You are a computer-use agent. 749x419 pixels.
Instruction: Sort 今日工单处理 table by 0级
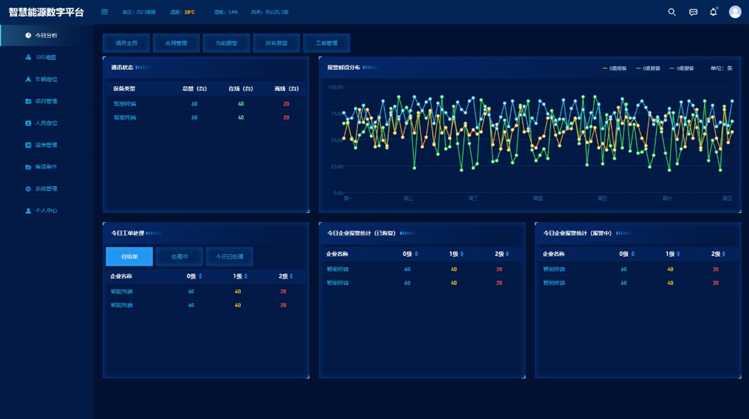coord(200,276)
